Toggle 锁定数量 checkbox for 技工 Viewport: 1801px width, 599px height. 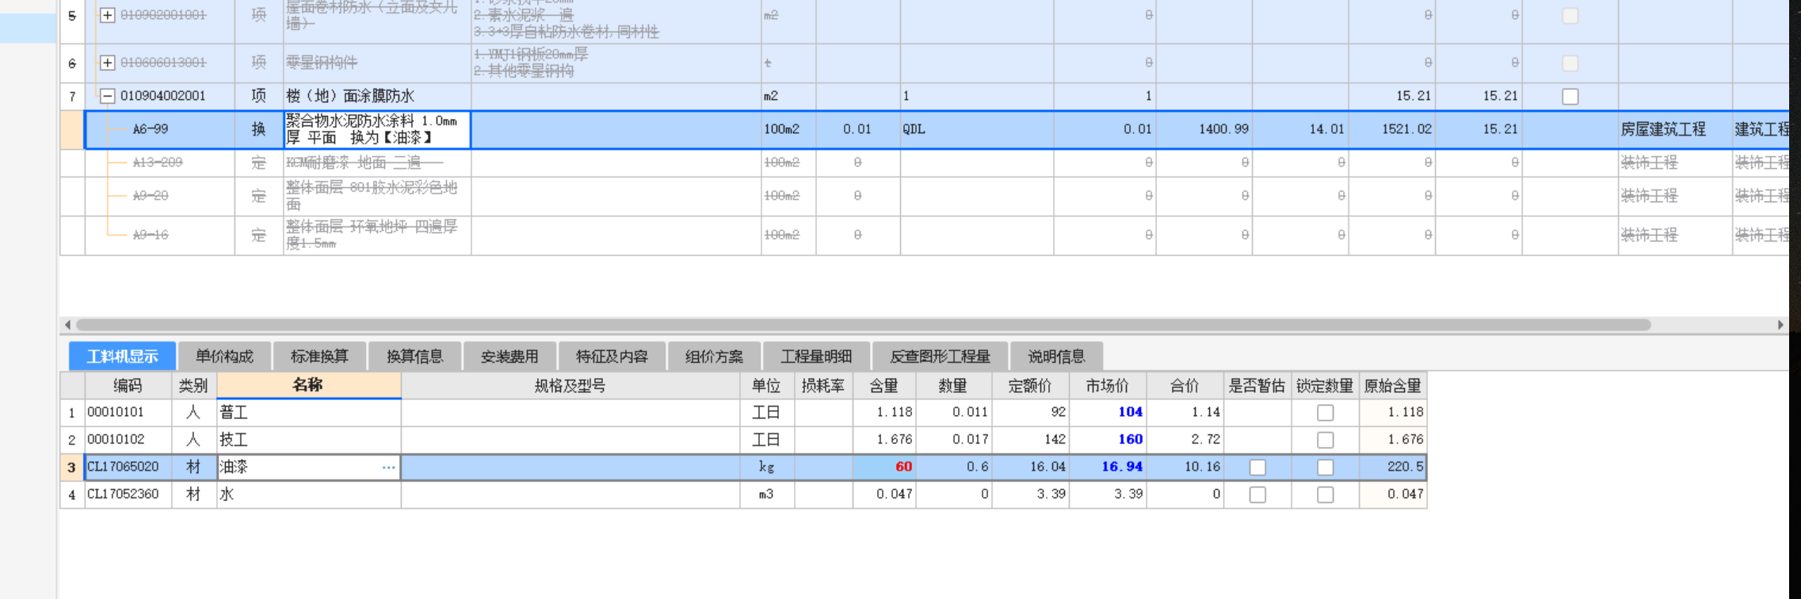tap(1325, 440)
